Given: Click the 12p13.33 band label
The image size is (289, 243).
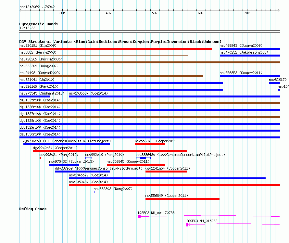Looking at the screenshot, I should pyautogui.click(x=27, y=28).
